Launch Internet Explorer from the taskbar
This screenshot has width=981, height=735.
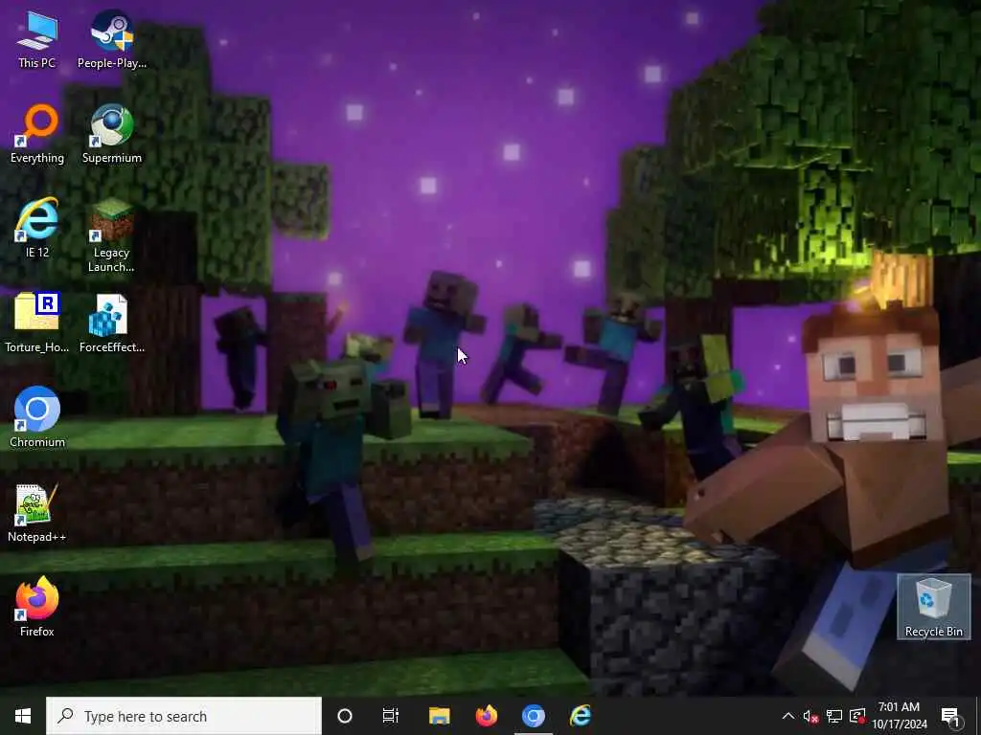click(580, 716)
